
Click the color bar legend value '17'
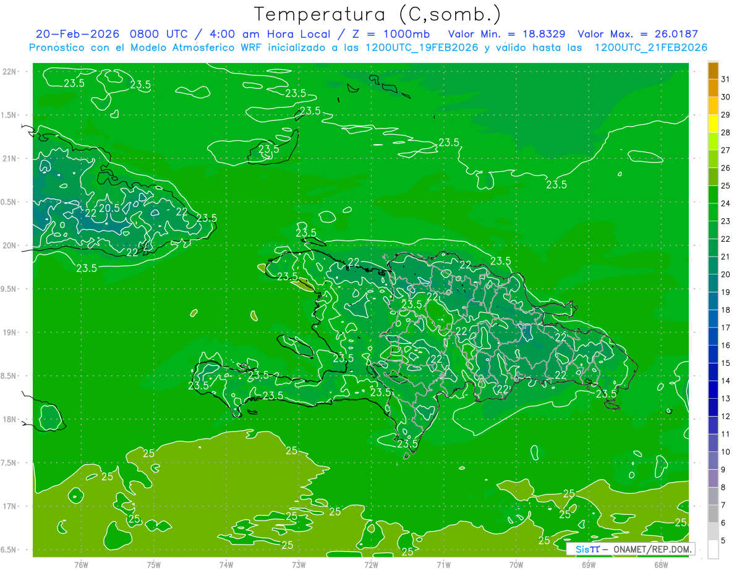pyautogui.click(x=726, y=328)
